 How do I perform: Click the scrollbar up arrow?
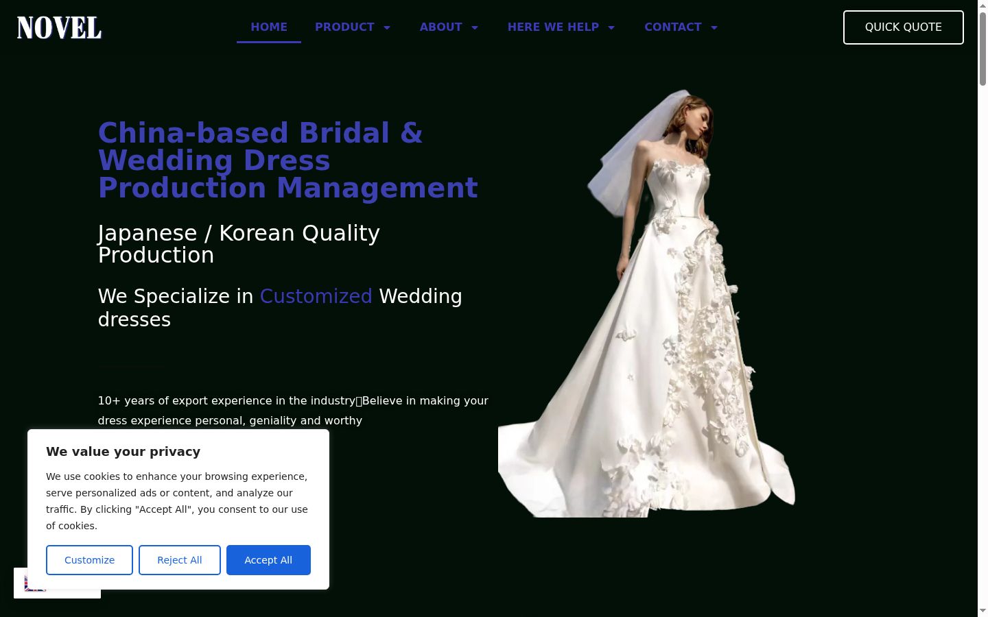tap(983, 5)
